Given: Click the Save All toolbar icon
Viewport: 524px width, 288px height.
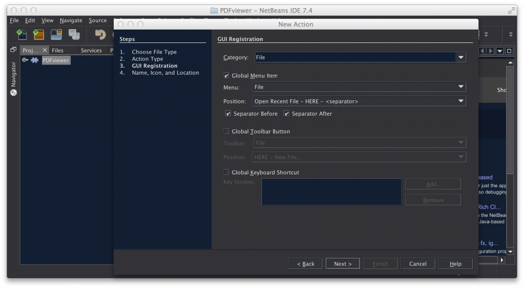Looking at the screenshot, I should (x=74, y=34).
